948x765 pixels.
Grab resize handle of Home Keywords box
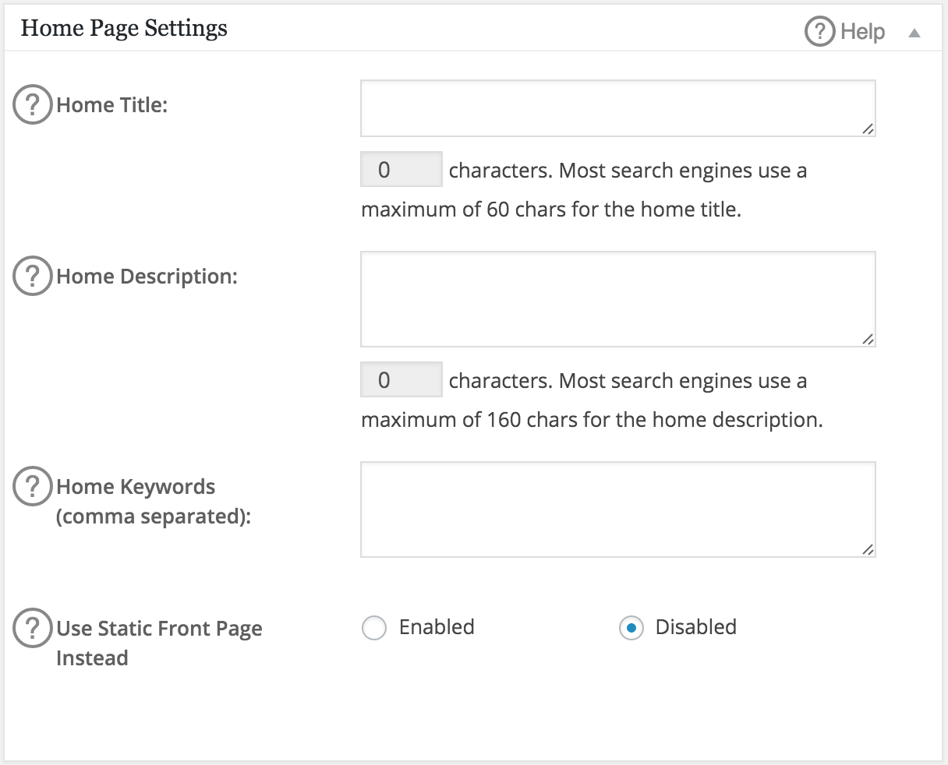[868, 550]
